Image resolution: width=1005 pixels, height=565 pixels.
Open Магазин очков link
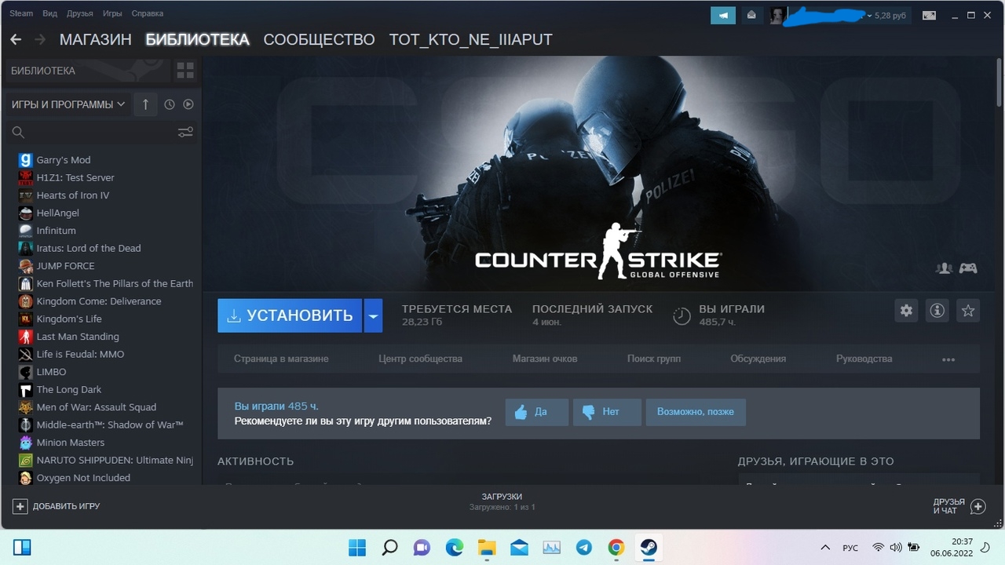545,359
